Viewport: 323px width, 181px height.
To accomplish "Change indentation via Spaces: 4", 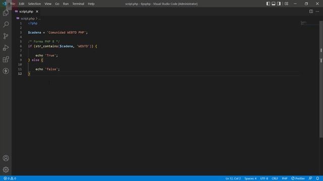I will coord(250,178).
